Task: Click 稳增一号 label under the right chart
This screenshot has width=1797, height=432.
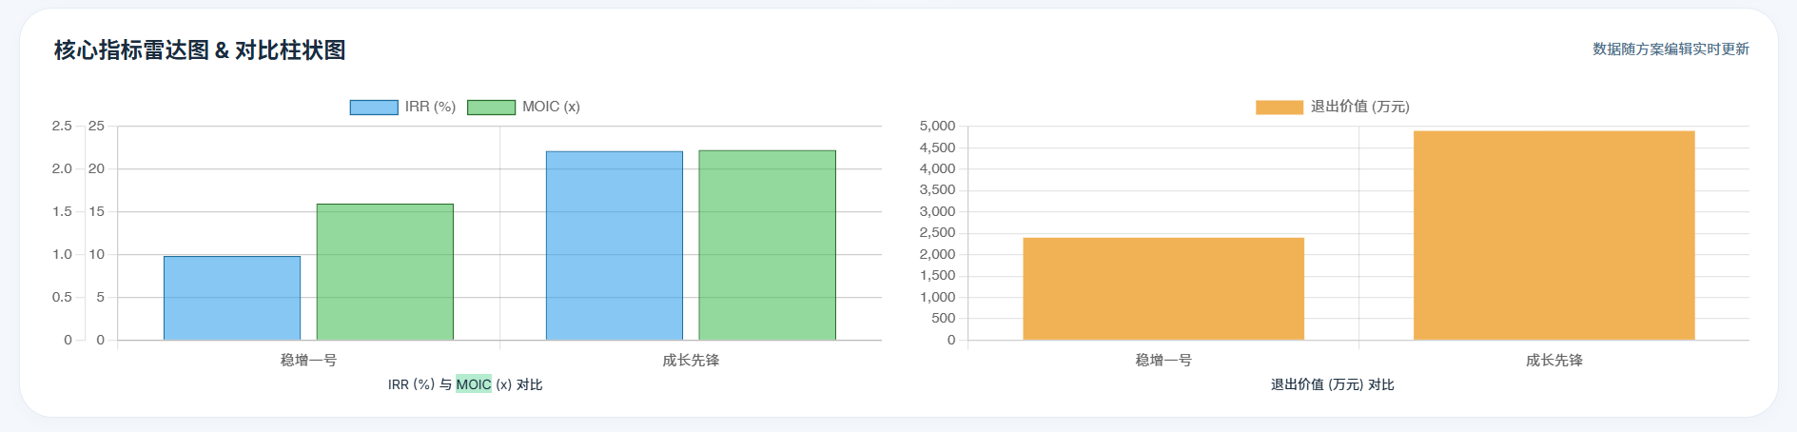Action: 1163,361
